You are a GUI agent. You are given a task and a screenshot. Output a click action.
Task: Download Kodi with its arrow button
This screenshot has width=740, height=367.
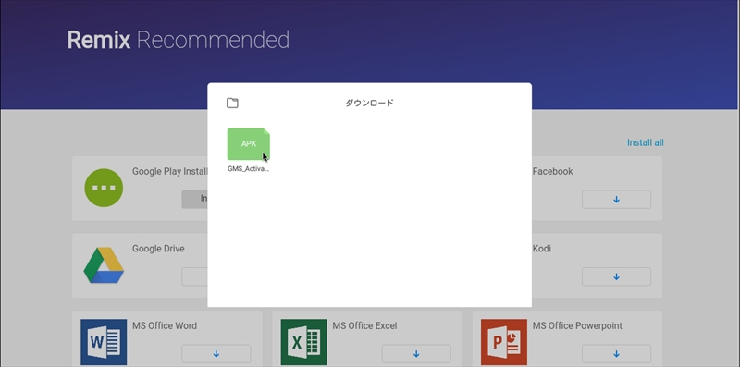coord(616,277)
